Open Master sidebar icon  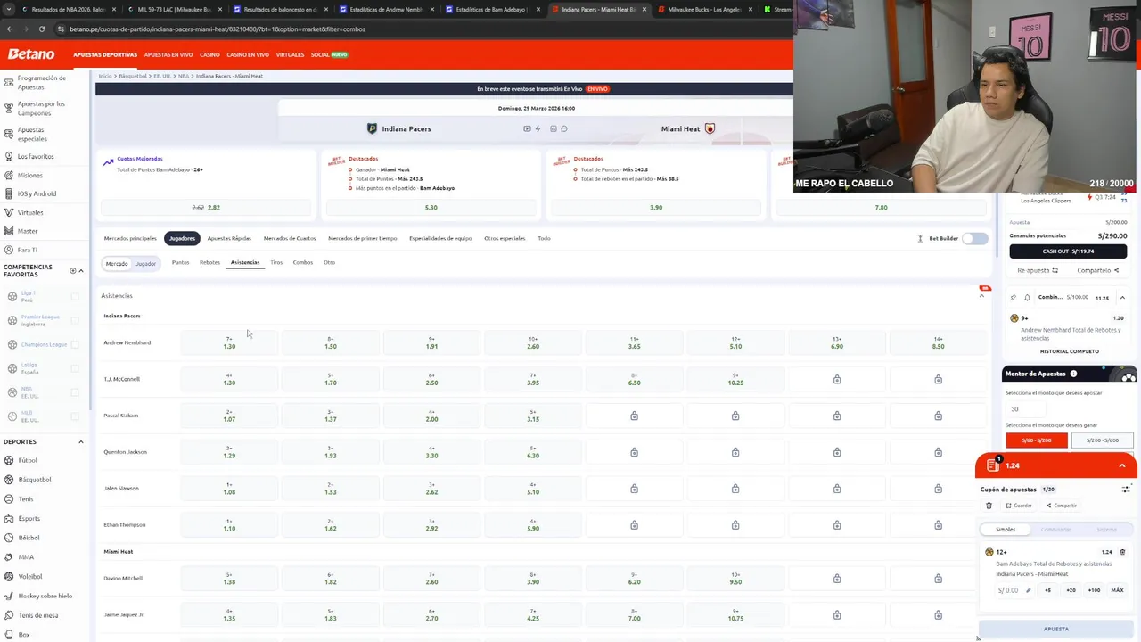coord(8,231)
